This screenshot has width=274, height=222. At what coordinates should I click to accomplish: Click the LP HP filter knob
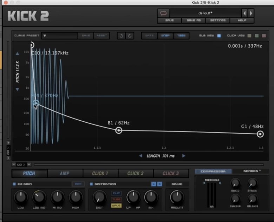point(133,197)
